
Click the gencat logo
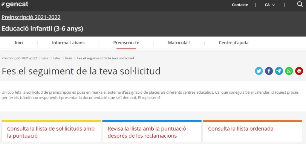pyautogui.click(x=15, y=4)
